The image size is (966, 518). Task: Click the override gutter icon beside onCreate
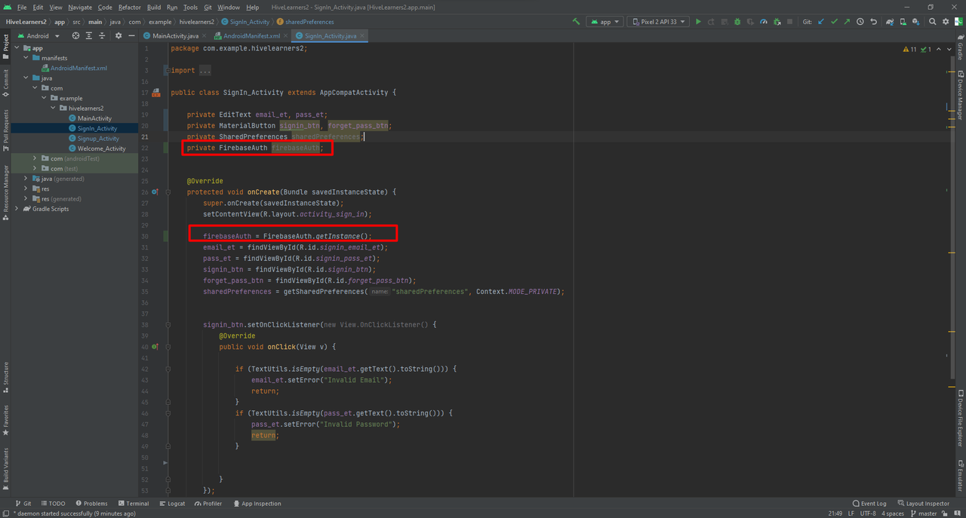click(155, 192)
